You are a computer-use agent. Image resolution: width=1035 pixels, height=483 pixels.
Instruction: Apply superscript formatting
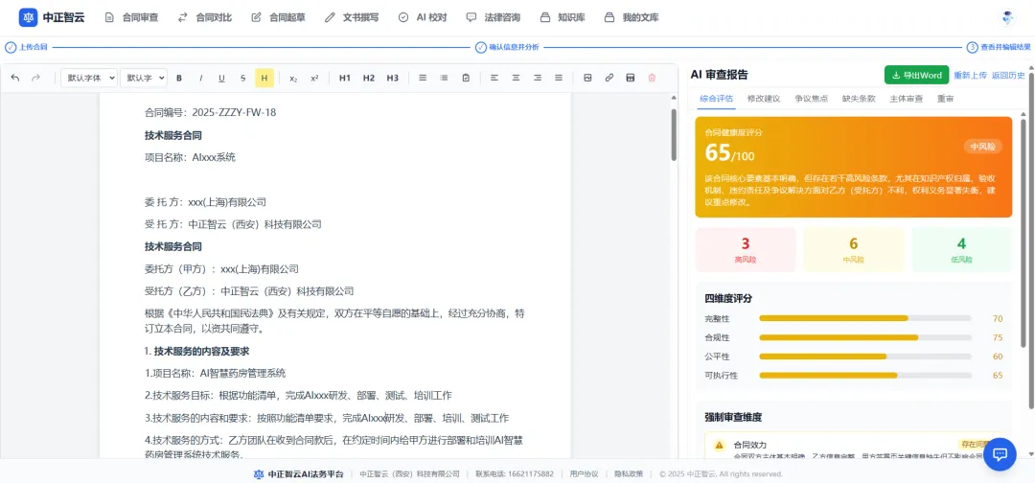(x=314, y=78)
